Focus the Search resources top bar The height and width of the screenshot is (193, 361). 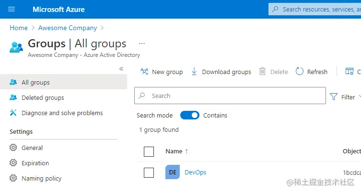point(314,9)
